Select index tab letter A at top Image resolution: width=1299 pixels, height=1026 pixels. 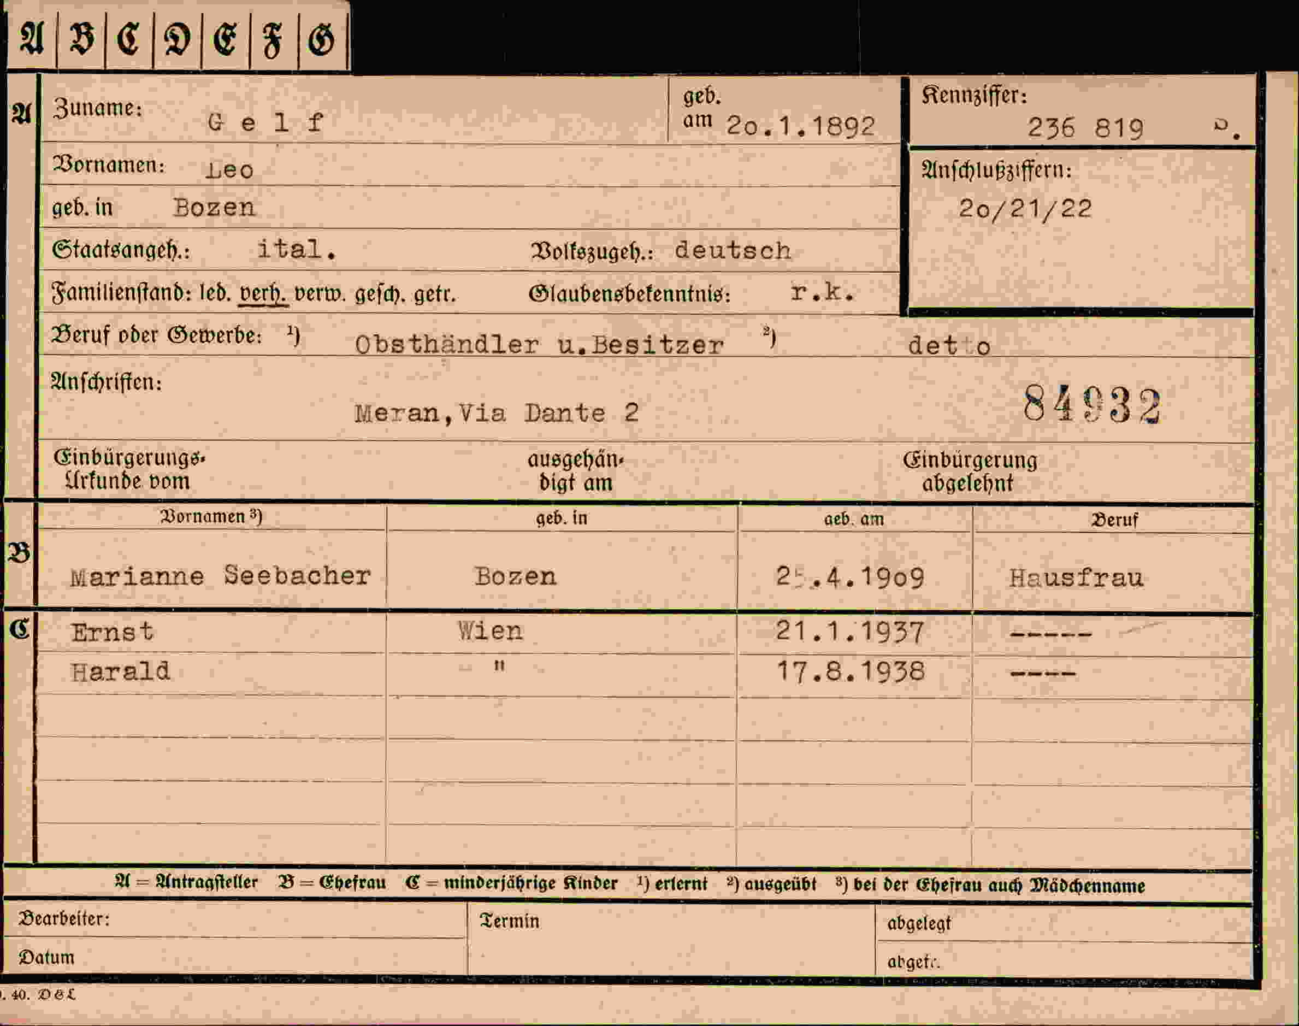click(x=32, y=38)
